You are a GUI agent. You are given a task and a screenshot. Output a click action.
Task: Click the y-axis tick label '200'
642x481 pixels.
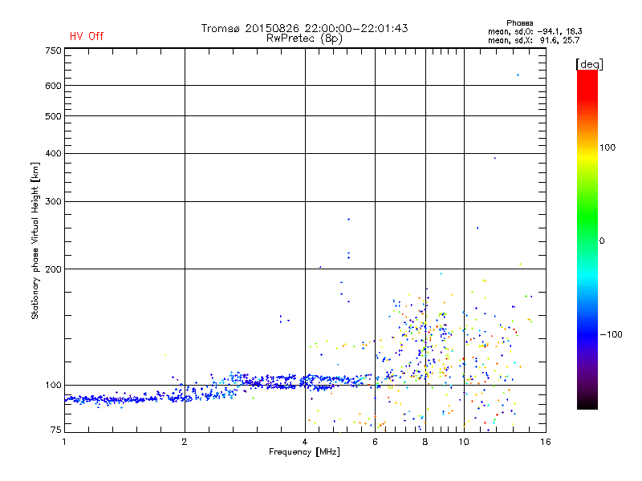point(53,269)
